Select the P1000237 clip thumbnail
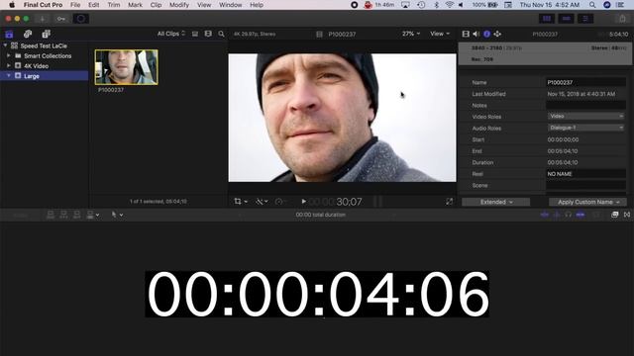This screenshot has height=356, width=634. pos(126,67)
